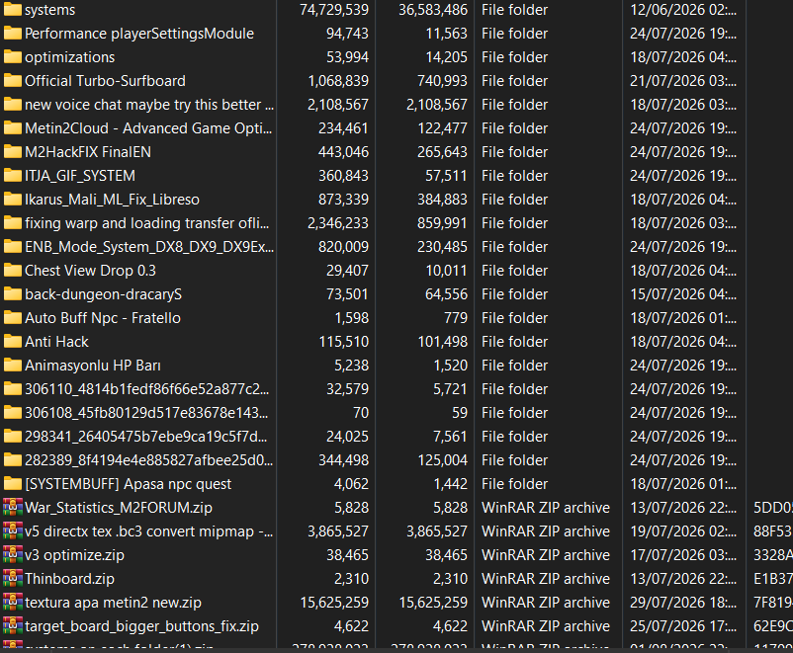Click 'optimizations' folder name text
This screenshot has width=793, height=653.
point(70,57)
